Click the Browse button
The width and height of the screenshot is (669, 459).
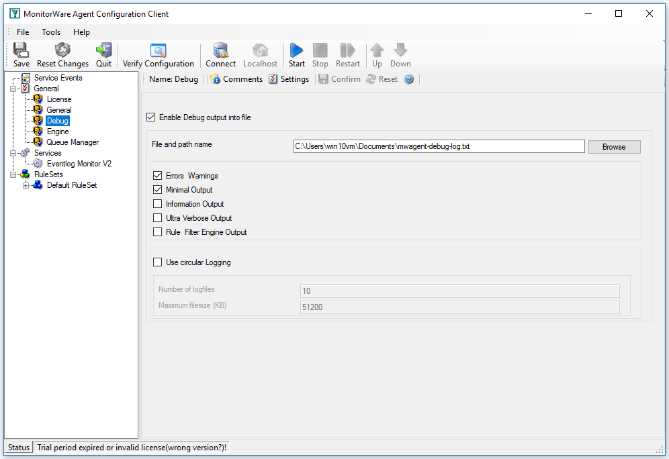(614, 146)
